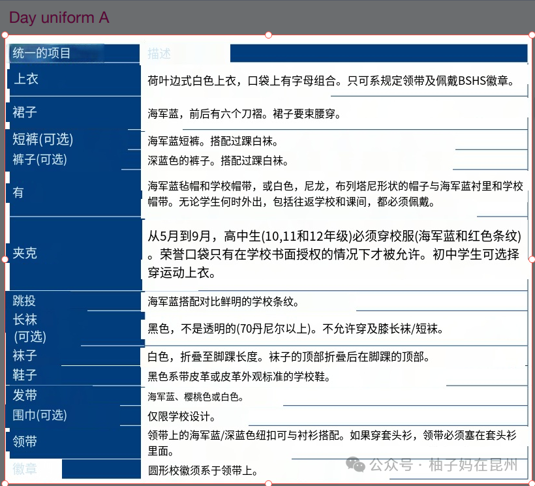The height and width of the screenshot is (486, 535).
Task: Click the '发带' row label
Action: (x=25, y=395)
